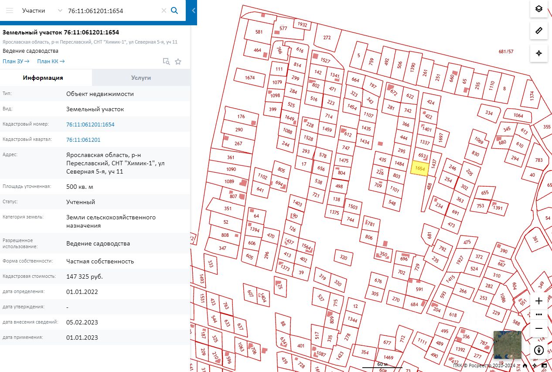Viewport: 552px width, 372px height.
Task: Select parcel 1469 near the map bottom
Action: coord(388,358)
